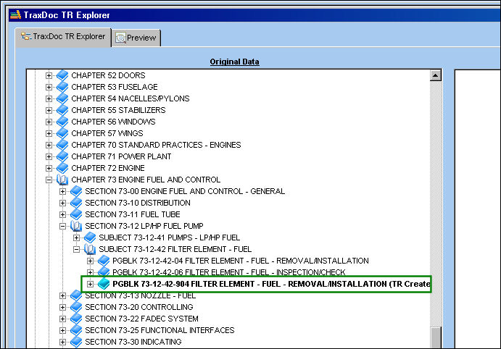Expand SECTION 73-20 CONTROLLING node
The width and height of the screenshot is (501, 349).
pyautogui.click(x=62, y=307)
